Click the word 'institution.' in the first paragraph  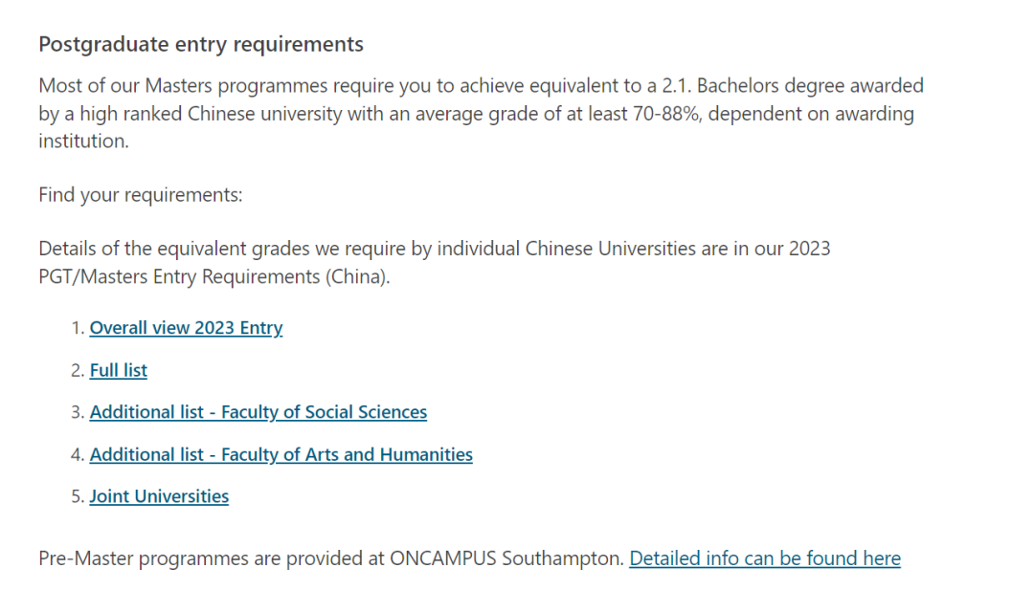pos(83,141)
